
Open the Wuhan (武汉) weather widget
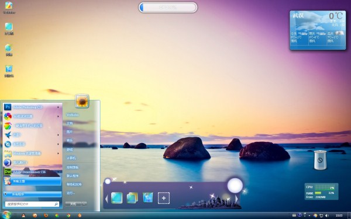[318, 30]
